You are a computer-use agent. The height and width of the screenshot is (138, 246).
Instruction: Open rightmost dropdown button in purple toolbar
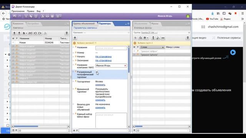tap(58, 16)
